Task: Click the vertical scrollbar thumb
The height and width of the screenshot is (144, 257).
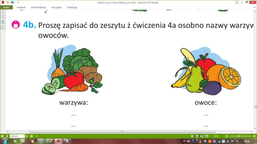Action: (x=255, y=107)
